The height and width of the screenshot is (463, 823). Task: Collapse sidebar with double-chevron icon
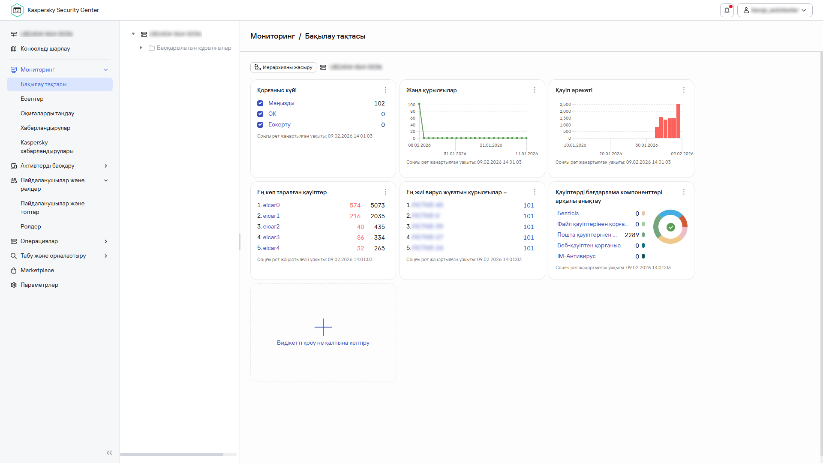click(x=109, y=453)
